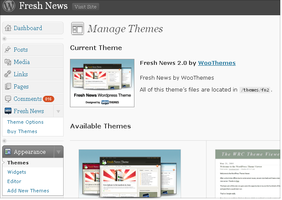Click the Links chain icon

[8, 74]
